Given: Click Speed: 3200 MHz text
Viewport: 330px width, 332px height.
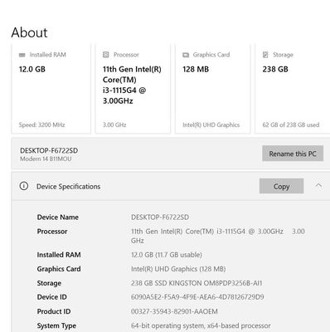Looking at the screenshot, I should click(41, 124).
